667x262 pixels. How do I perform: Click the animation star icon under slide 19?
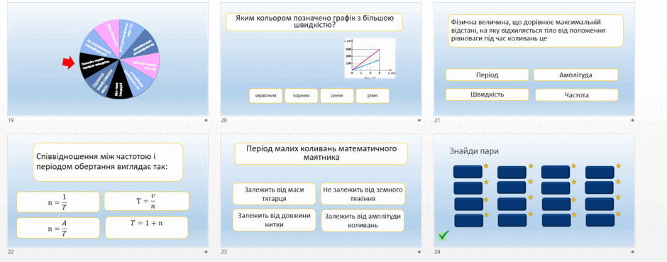[206, 121]
